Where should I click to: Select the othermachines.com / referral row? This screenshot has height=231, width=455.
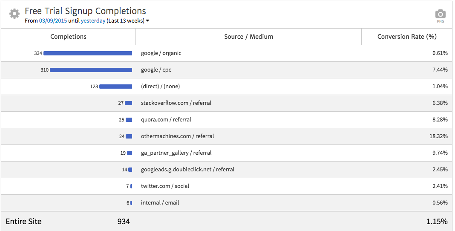pyautogui.click(x=177, y=136)
